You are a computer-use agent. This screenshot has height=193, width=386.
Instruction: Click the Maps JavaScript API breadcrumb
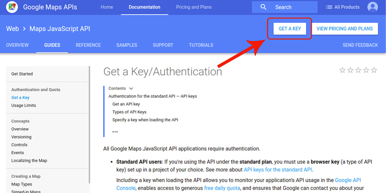point(60,29)
